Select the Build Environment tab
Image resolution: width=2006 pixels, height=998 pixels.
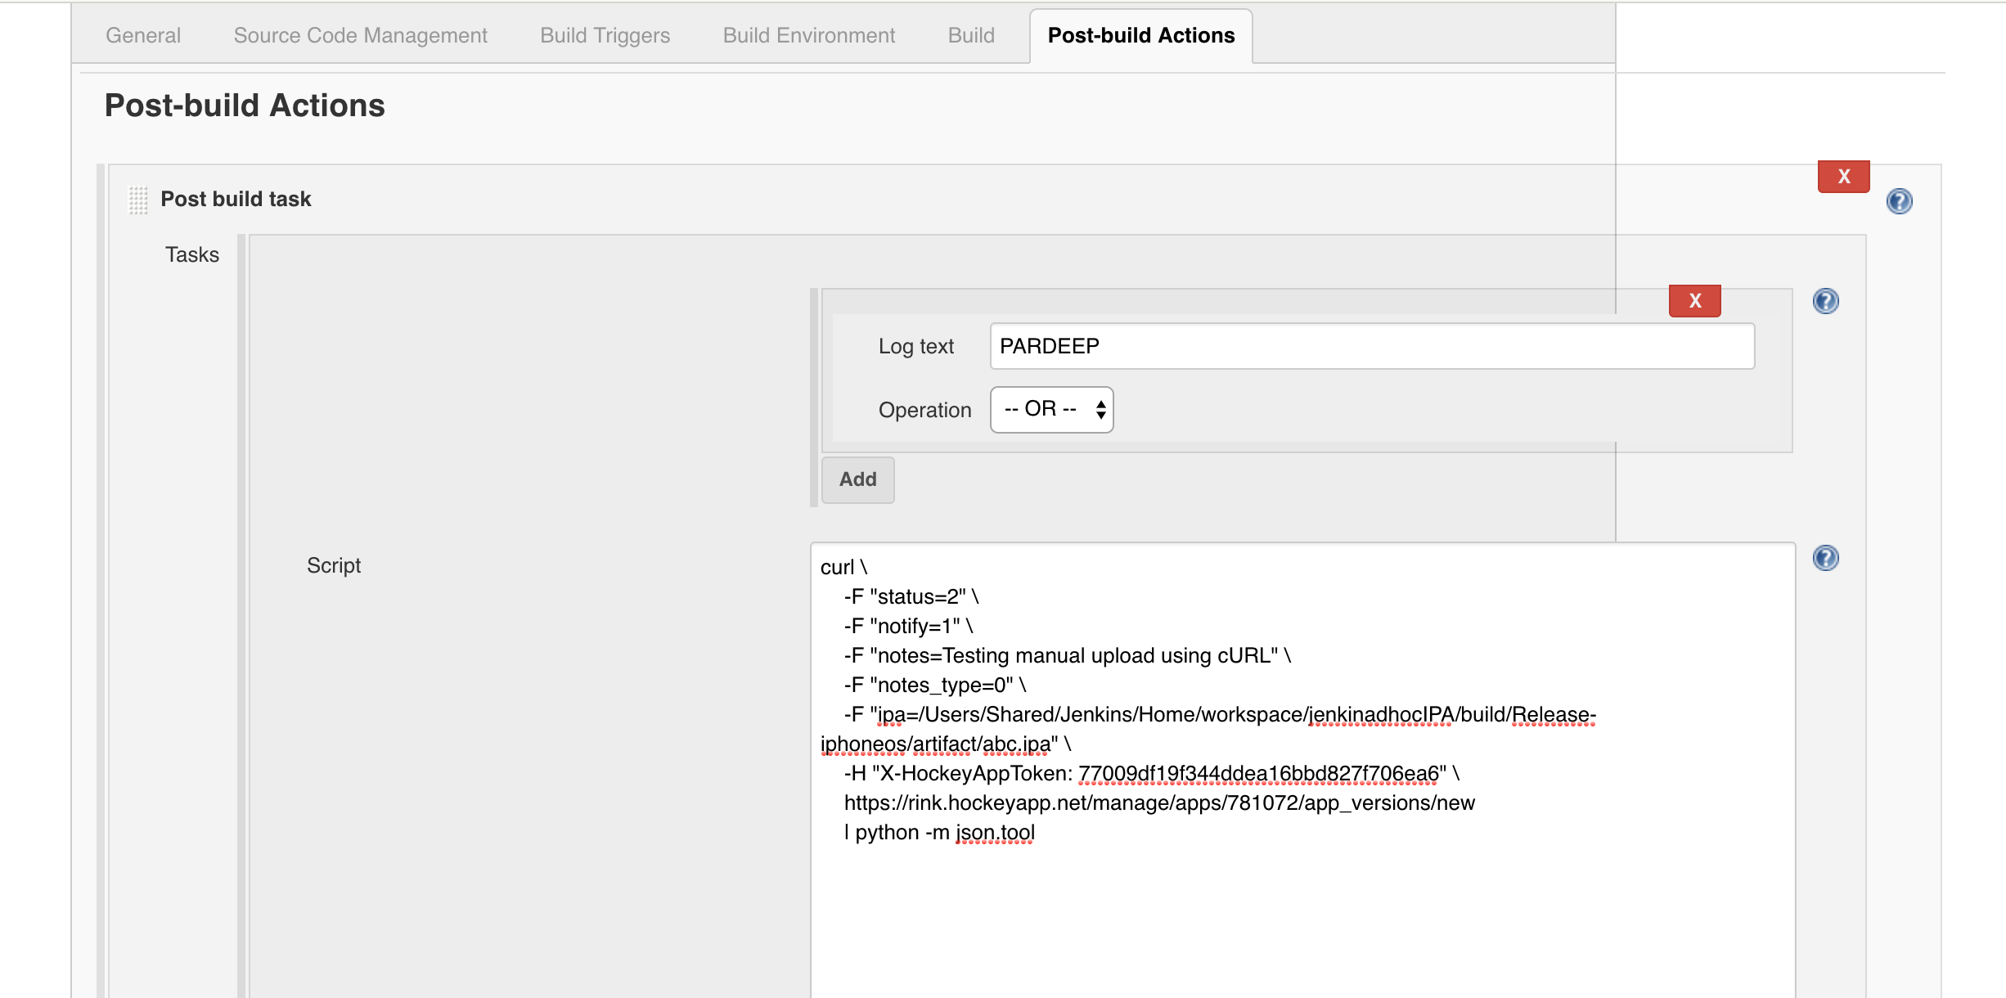(808, 35)
